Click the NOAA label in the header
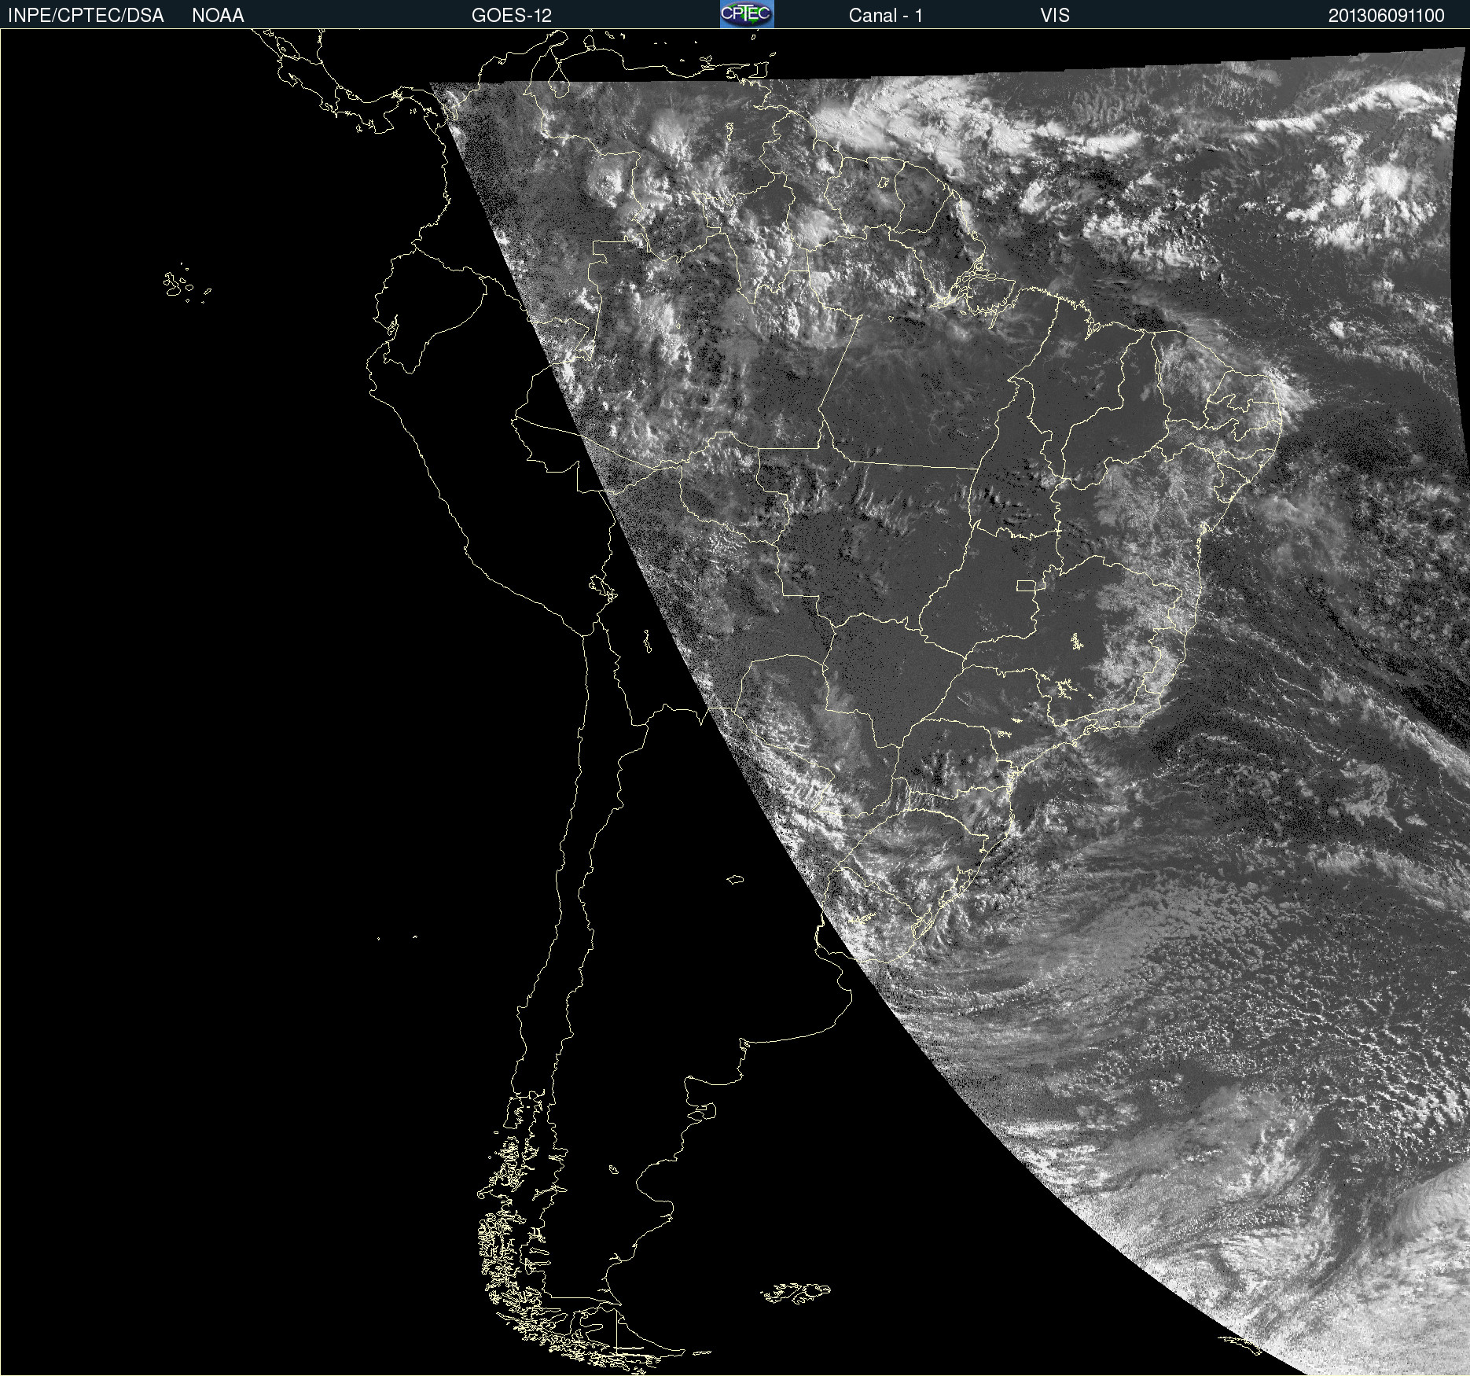 point(218,16)
